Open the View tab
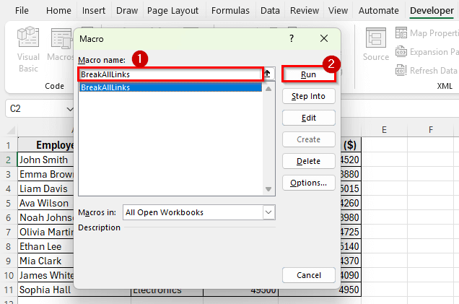The width and height of the screenshot is (459, 304). (338, 11)
